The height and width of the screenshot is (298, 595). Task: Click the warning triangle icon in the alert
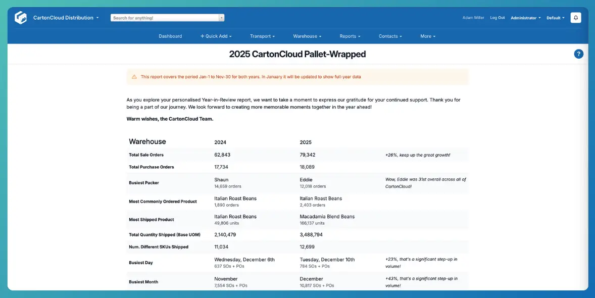(x=134, y=77)
